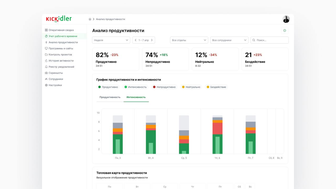Click the Вт, 4 chart bar

tap(151, 134)
